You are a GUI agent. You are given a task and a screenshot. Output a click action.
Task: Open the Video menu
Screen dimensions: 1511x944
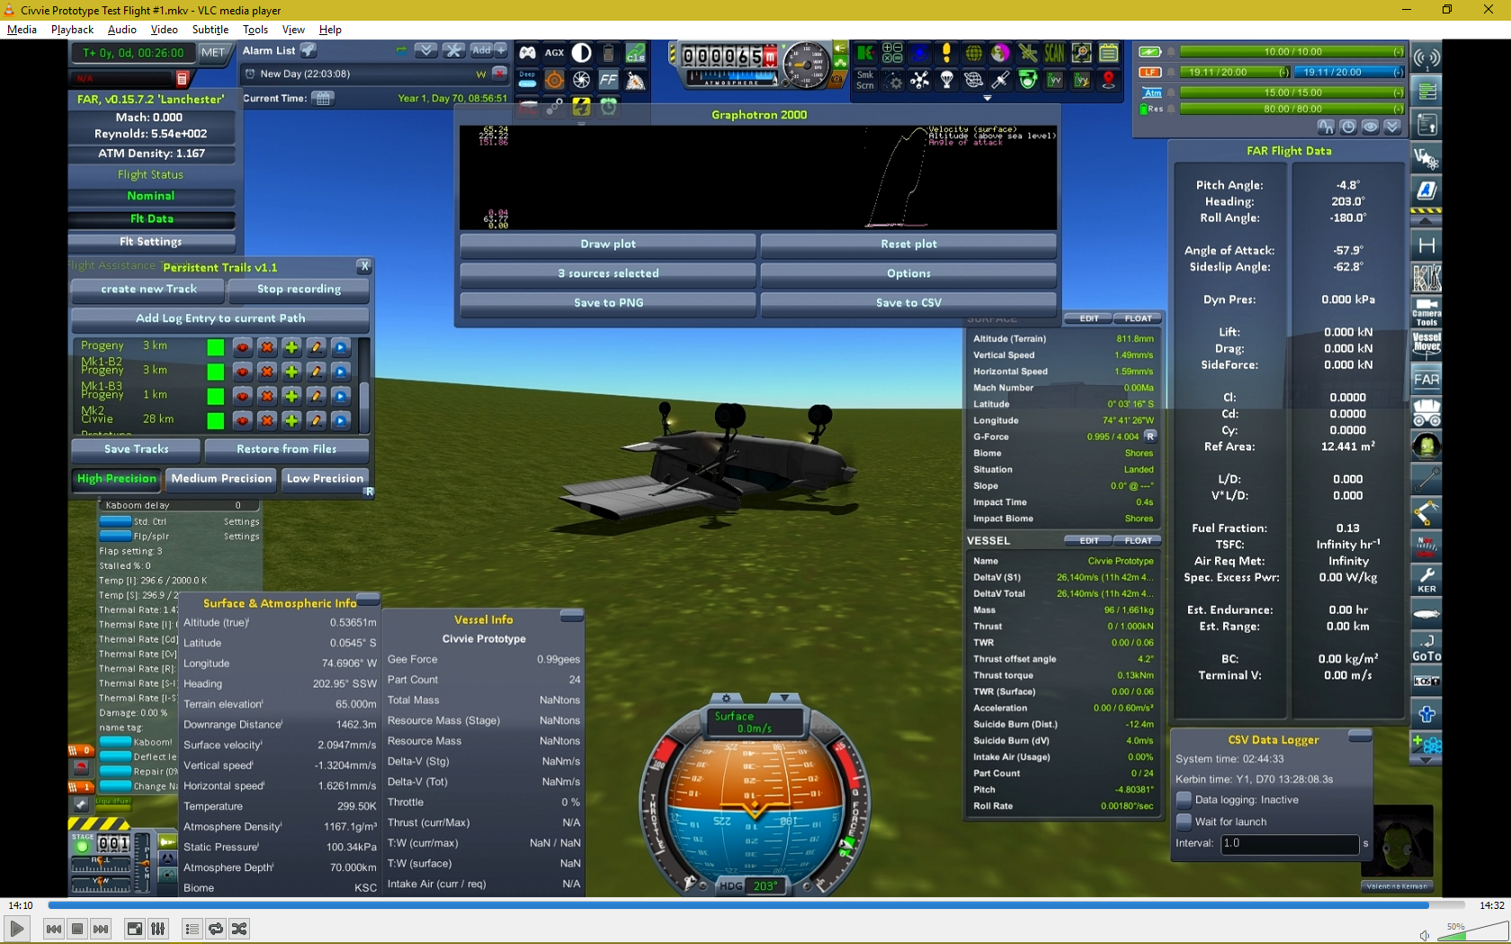(x=164, y=30)
